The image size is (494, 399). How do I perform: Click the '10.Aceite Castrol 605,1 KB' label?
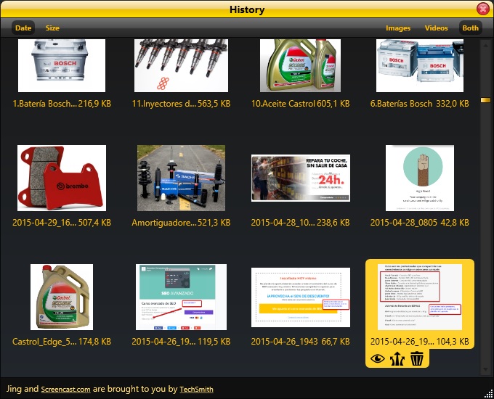300,104
